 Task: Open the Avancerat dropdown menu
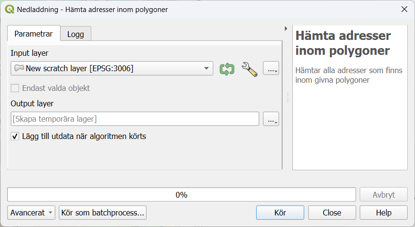(x=31, y=213)
